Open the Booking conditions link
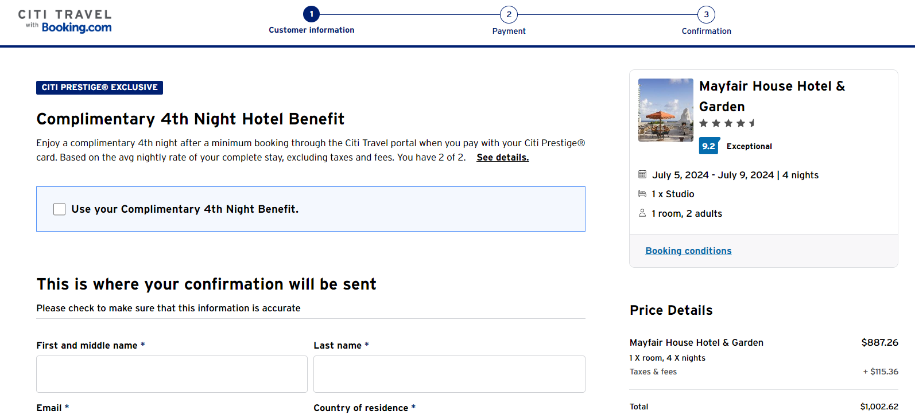 tap(688, 251)
